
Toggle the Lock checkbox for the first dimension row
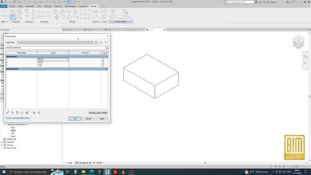click(103, 59)
